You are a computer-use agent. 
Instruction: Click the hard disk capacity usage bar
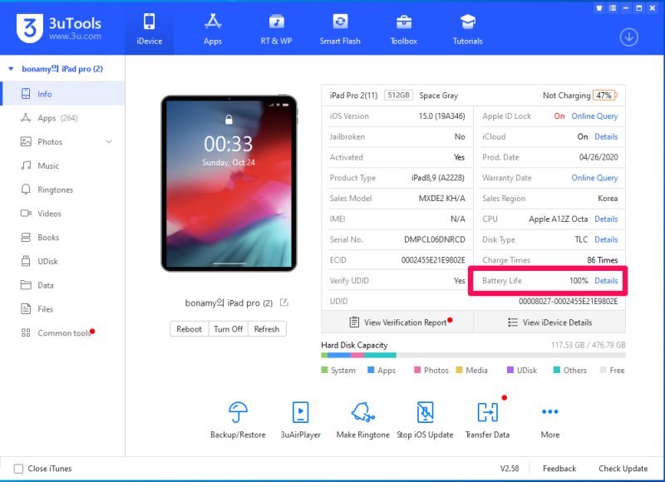[473, 355]
